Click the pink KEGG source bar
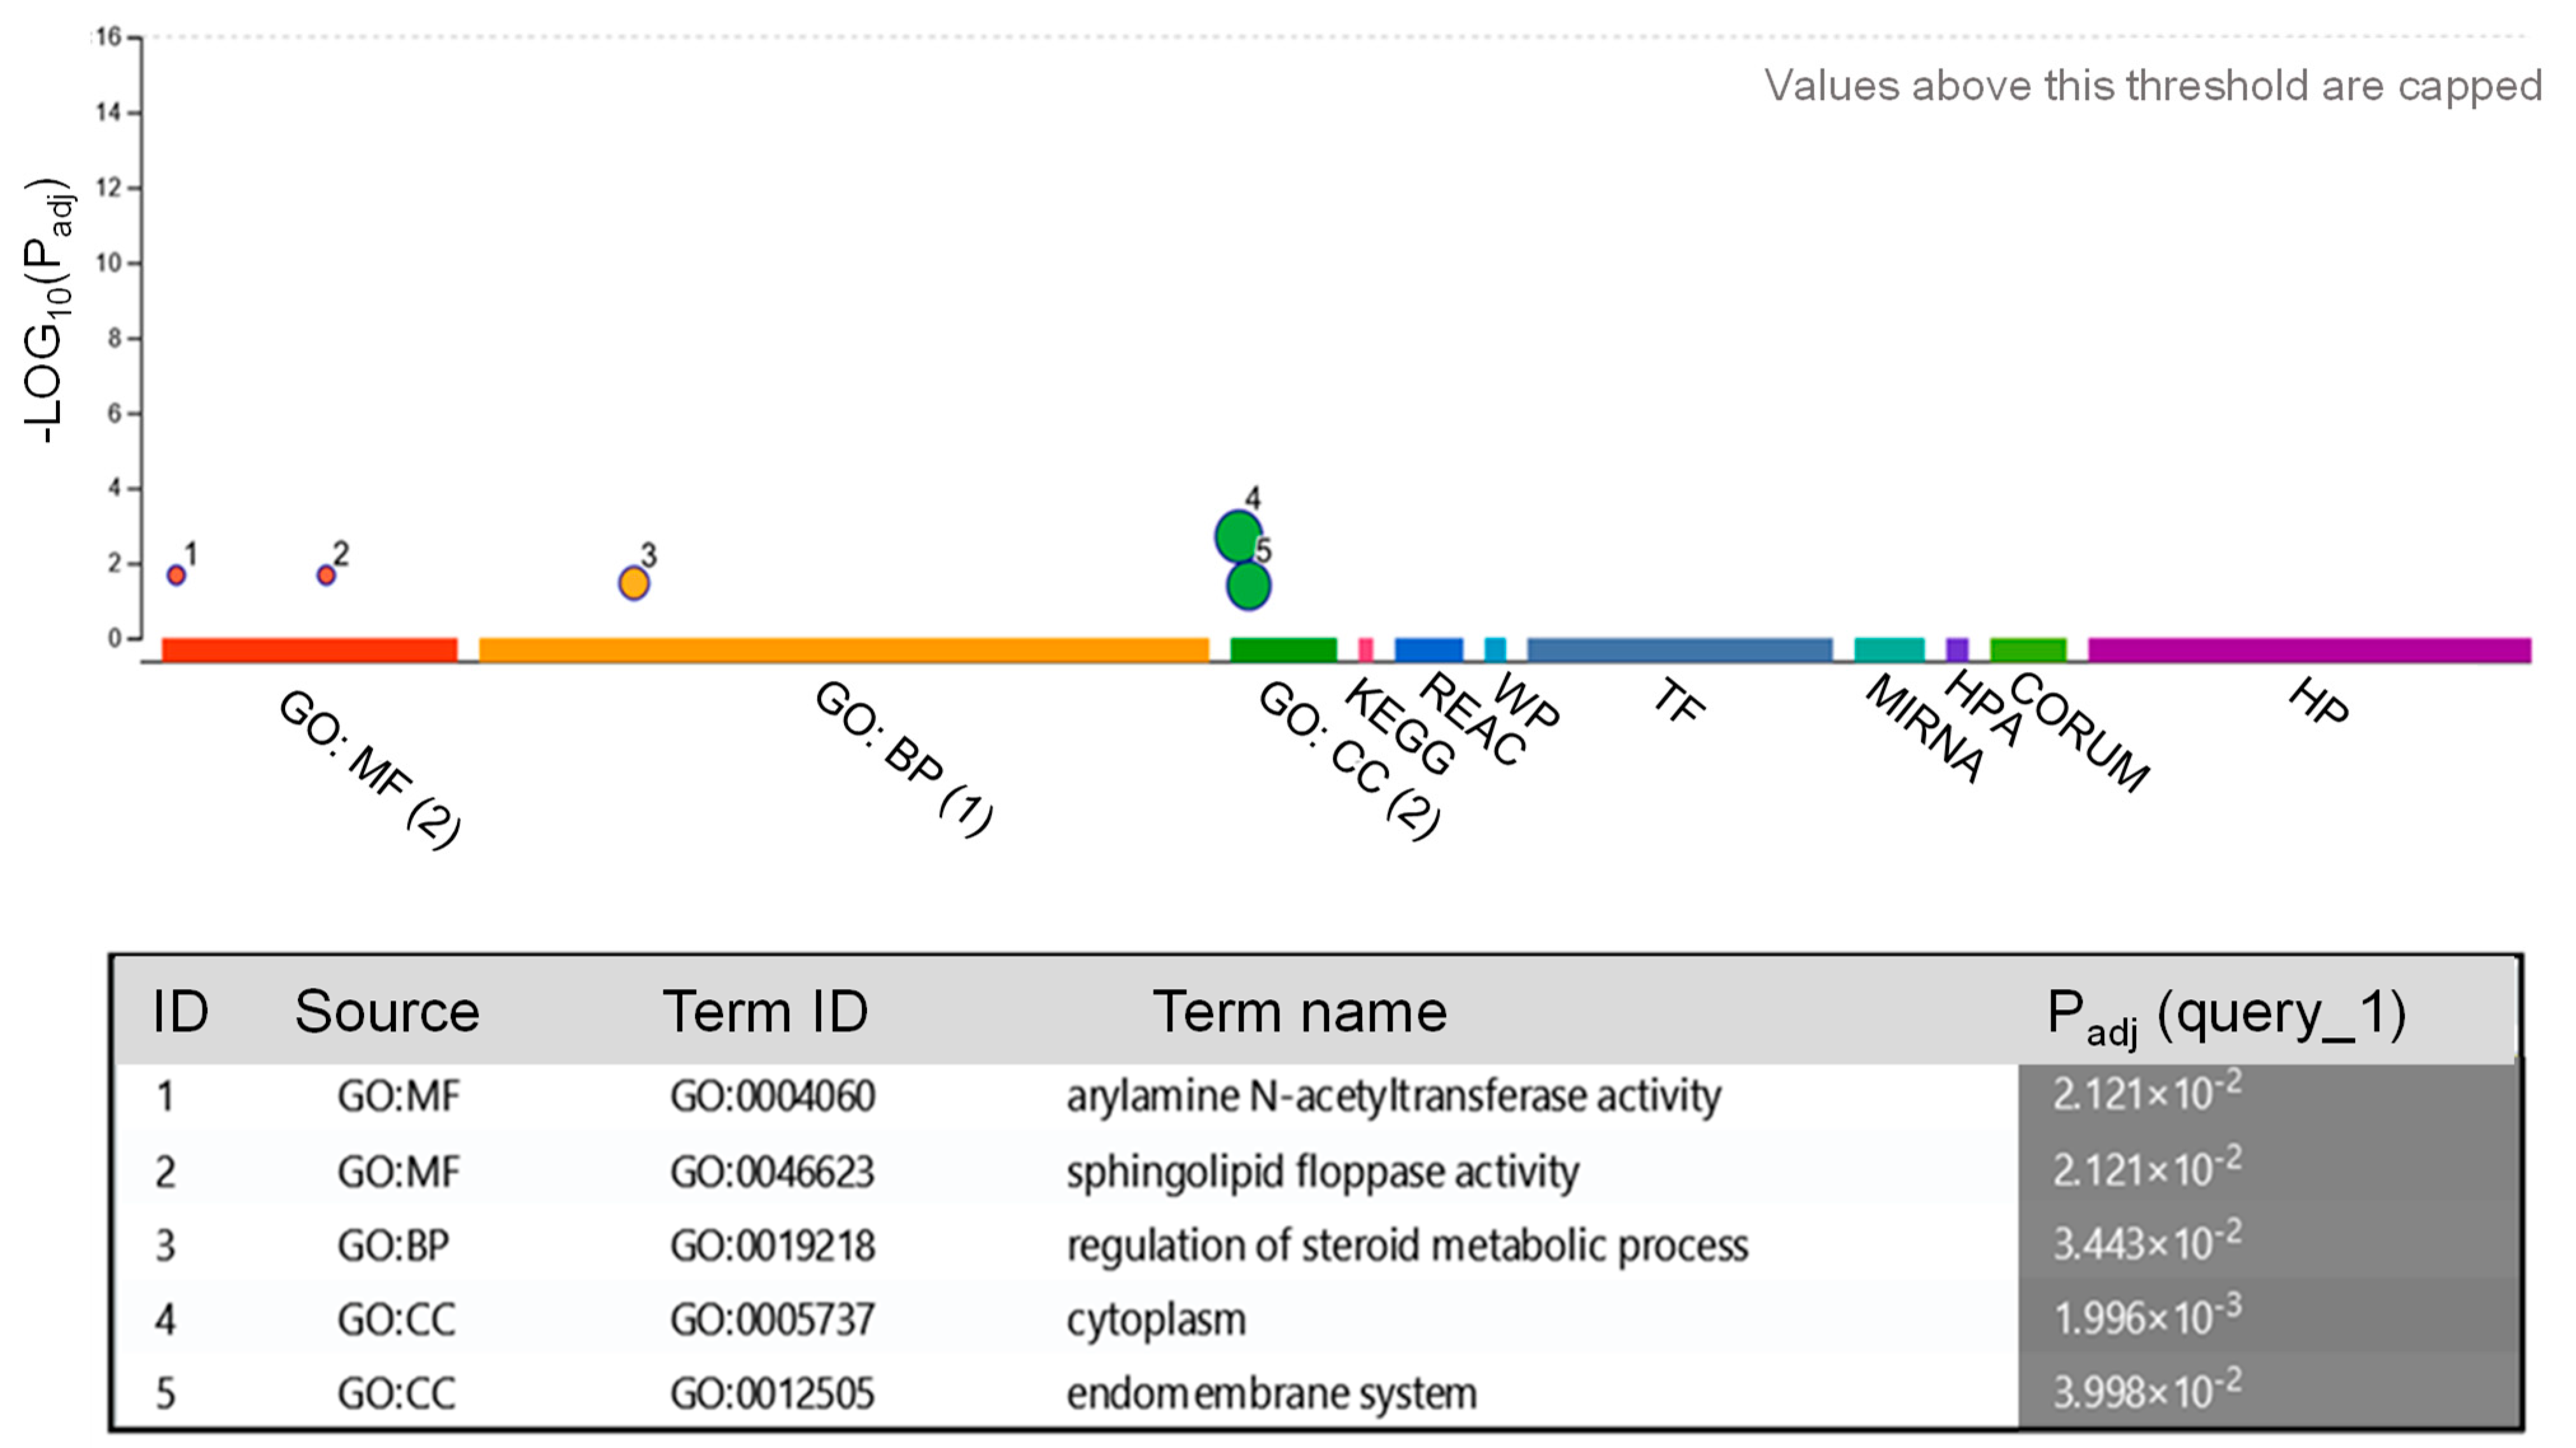The height and width of the screenshot is (1448, 2576). point(1366,650)
